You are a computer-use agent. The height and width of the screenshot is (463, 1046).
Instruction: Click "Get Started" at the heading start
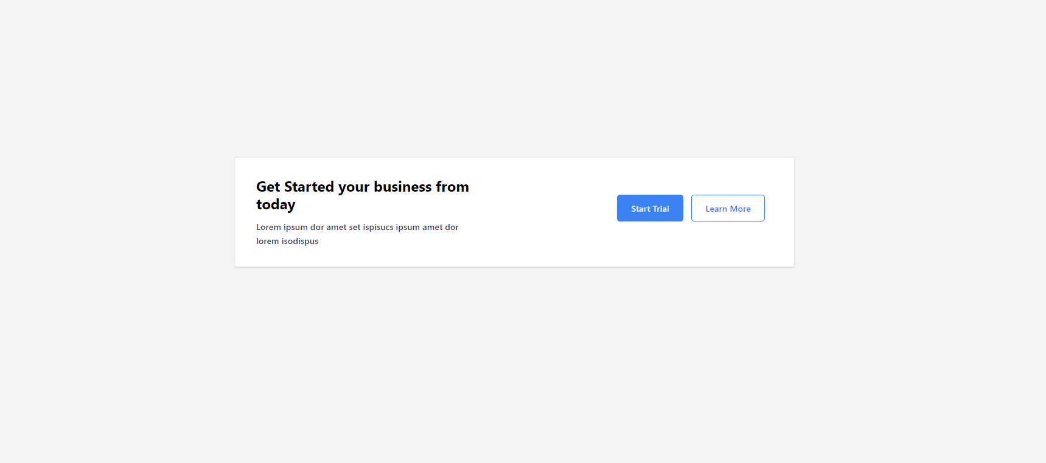click(295, 186)
